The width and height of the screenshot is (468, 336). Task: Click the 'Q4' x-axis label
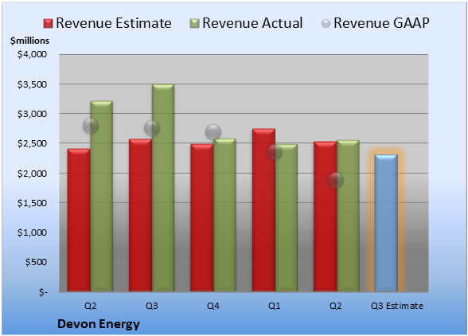click(x=213, y=306)
